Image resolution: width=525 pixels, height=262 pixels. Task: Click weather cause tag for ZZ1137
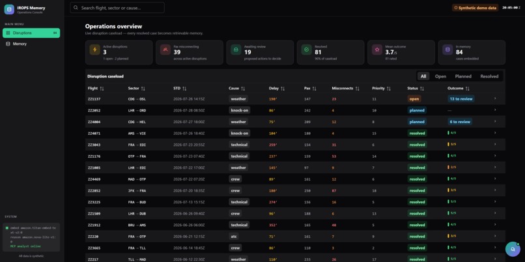(238, 99)
